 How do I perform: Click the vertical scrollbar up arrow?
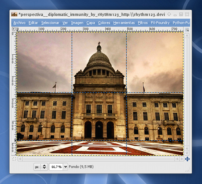pos(187,36)
